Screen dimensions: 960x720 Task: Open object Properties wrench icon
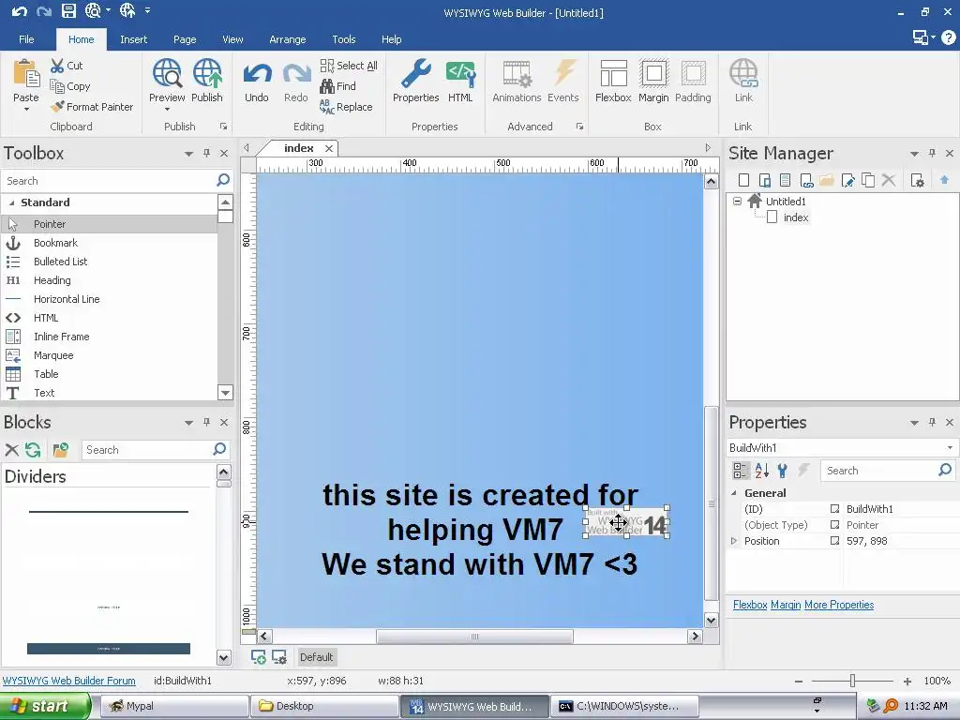click(415, 74)
